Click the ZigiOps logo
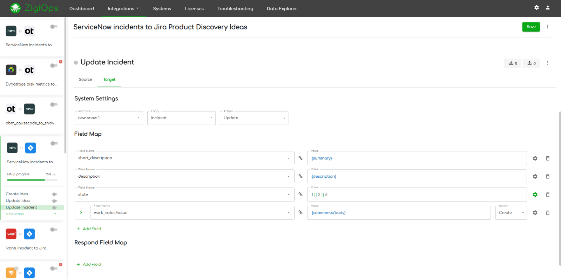This screenshot has height=279, width=561. pos(34,8)
